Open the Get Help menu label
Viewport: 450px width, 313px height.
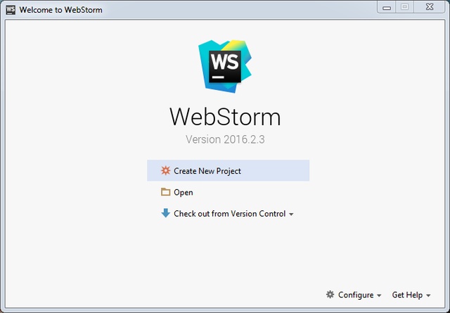[x=407, y=295]
